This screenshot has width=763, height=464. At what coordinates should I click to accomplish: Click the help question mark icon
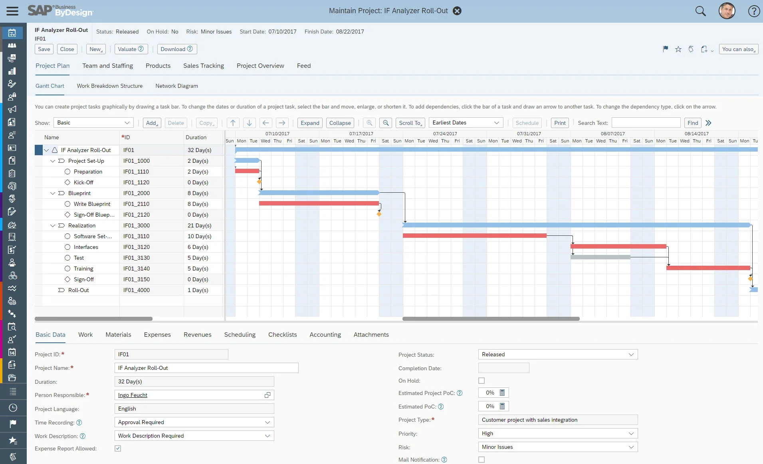coord(753,11)
